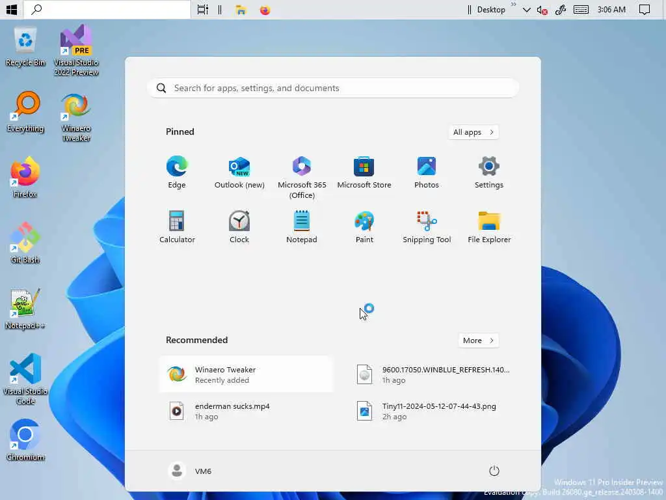
Task: Select Winaero Tweaker desktop shortcut
Action: (76, 117)
